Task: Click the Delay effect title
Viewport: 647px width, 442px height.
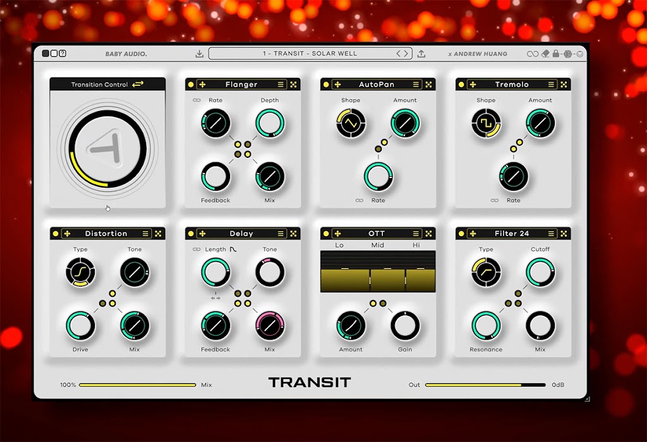Action: [241, 234]
